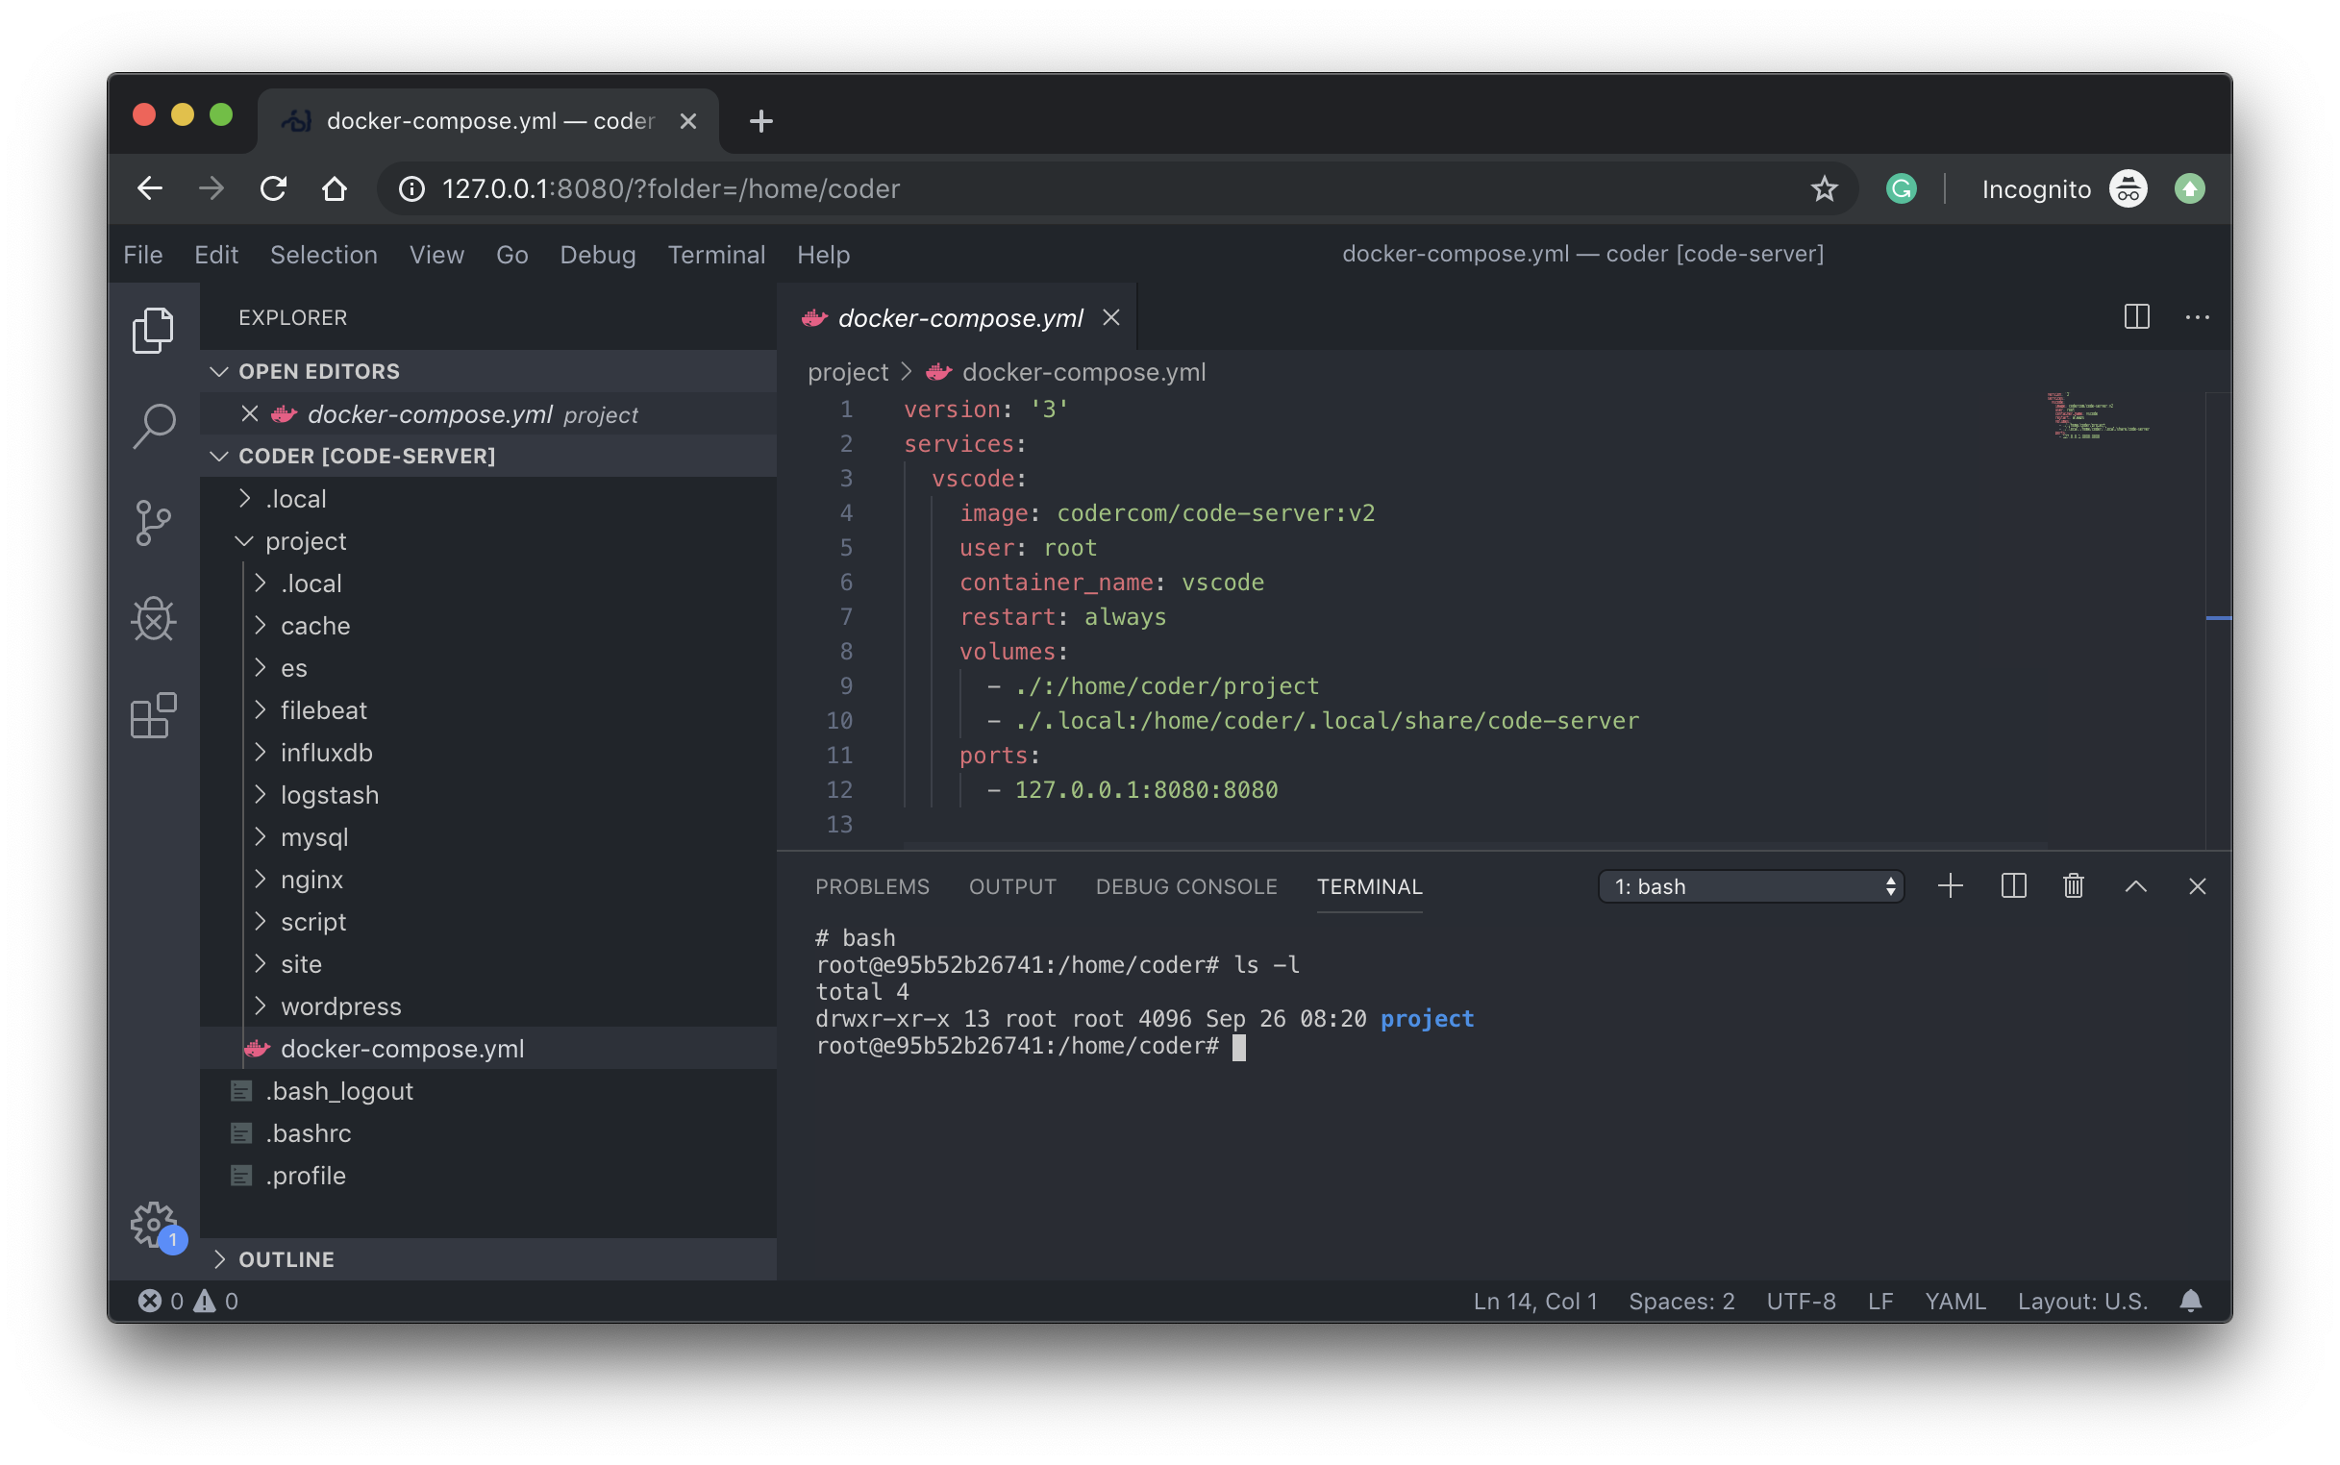Viewport: 2340px width, 1465px height.
Task: Split the editor to the right
Action: [2135, 317]
